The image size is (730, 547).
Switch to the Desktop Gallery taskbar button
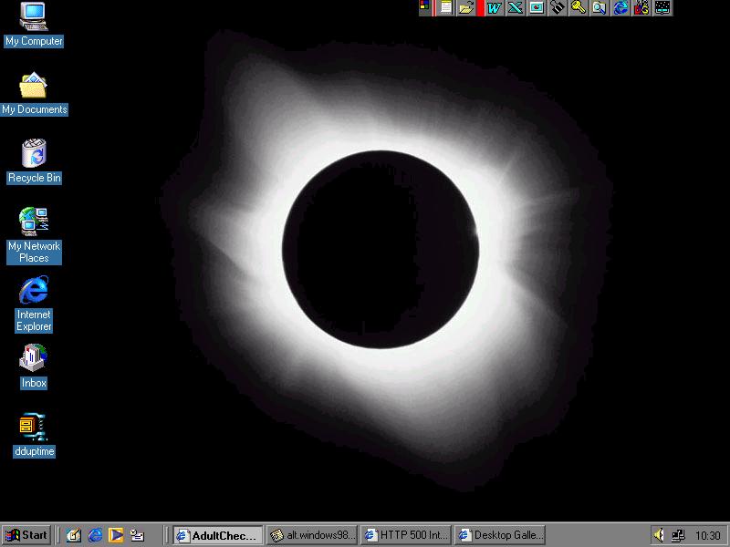[500, 535]
